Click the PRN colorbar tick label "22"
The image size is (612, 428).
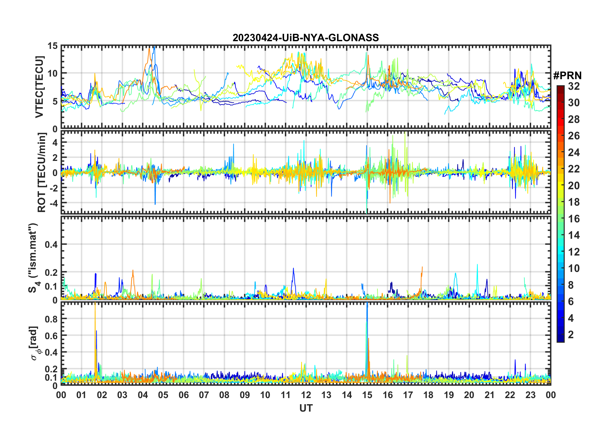tap(574, 169)
